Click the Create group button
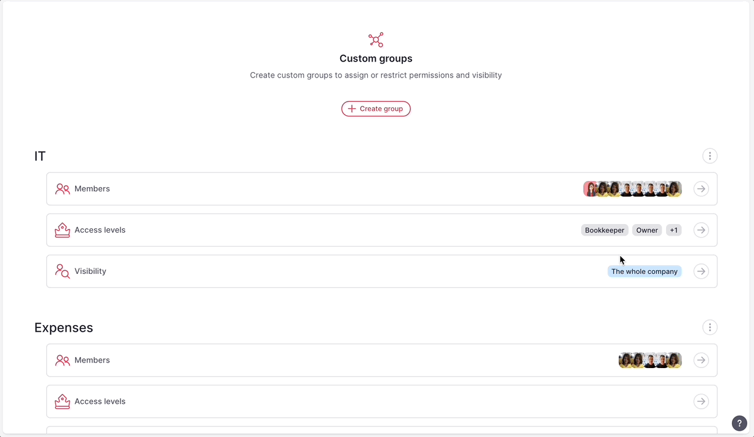754x437 pixels. pyautogui.click(x=376, y=108)
